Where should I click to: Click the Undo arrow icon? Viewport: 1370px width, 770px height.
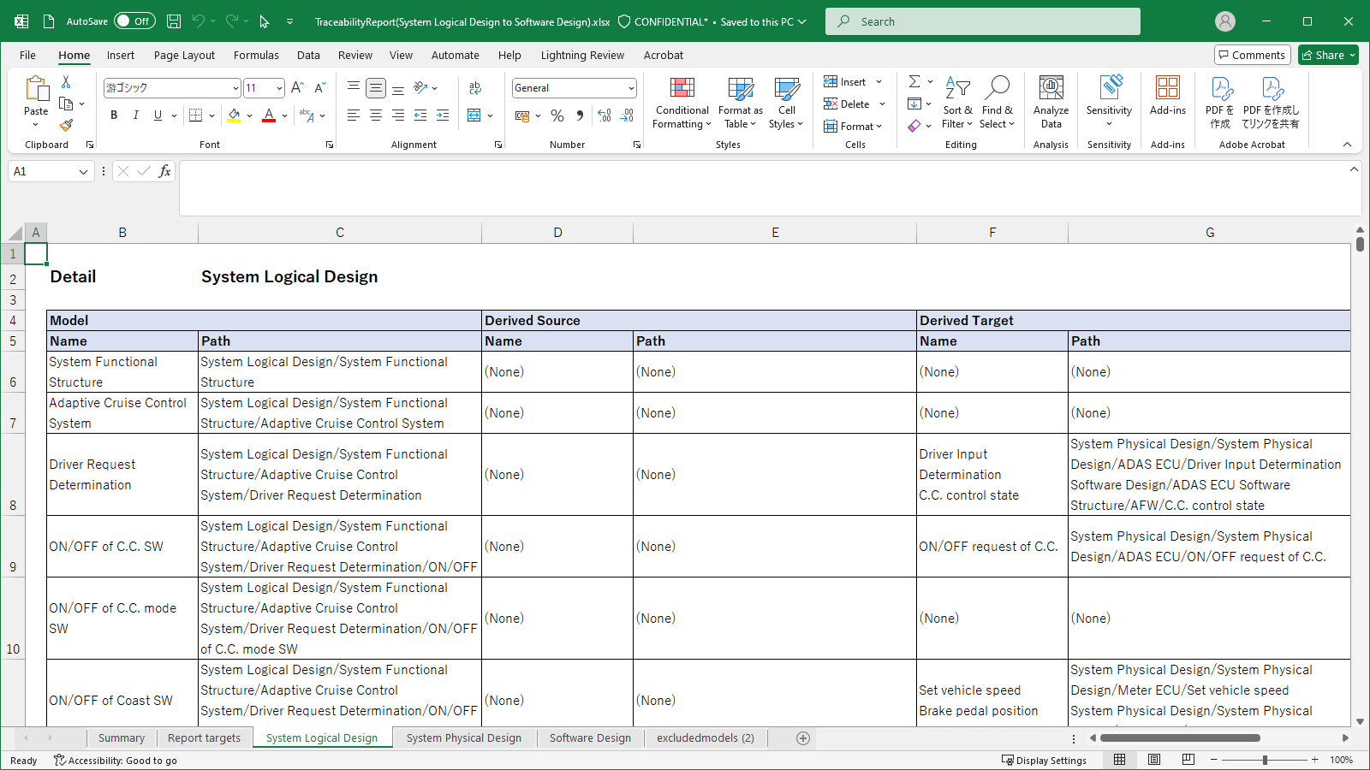[x=199, y=21]
